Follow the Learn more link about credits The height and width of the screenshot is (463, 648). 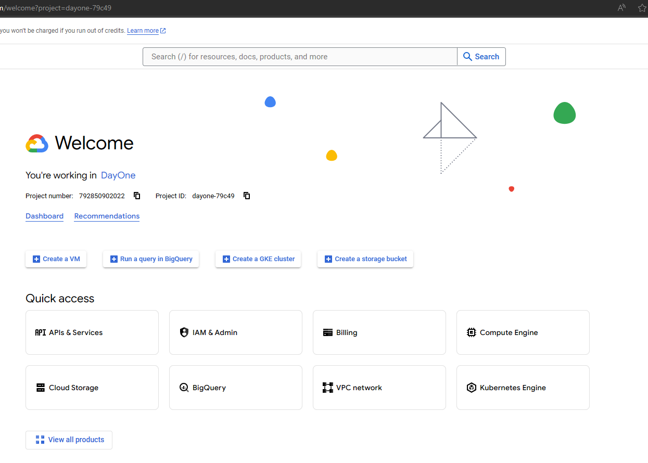(143, 31)
